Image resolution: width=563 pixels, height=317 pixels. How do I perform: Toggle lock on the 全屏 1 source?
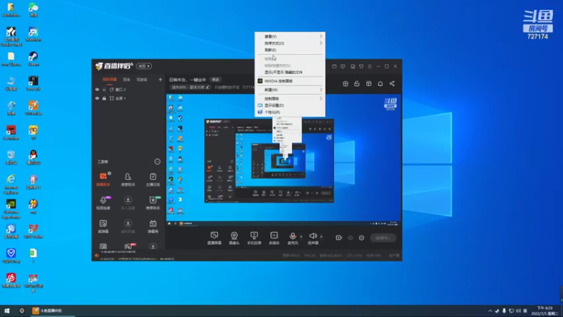click(x=104, y=98)
